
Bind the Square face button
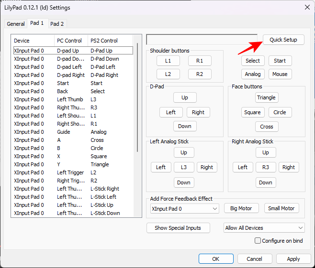pyautogui.click(x=253, y=112)
